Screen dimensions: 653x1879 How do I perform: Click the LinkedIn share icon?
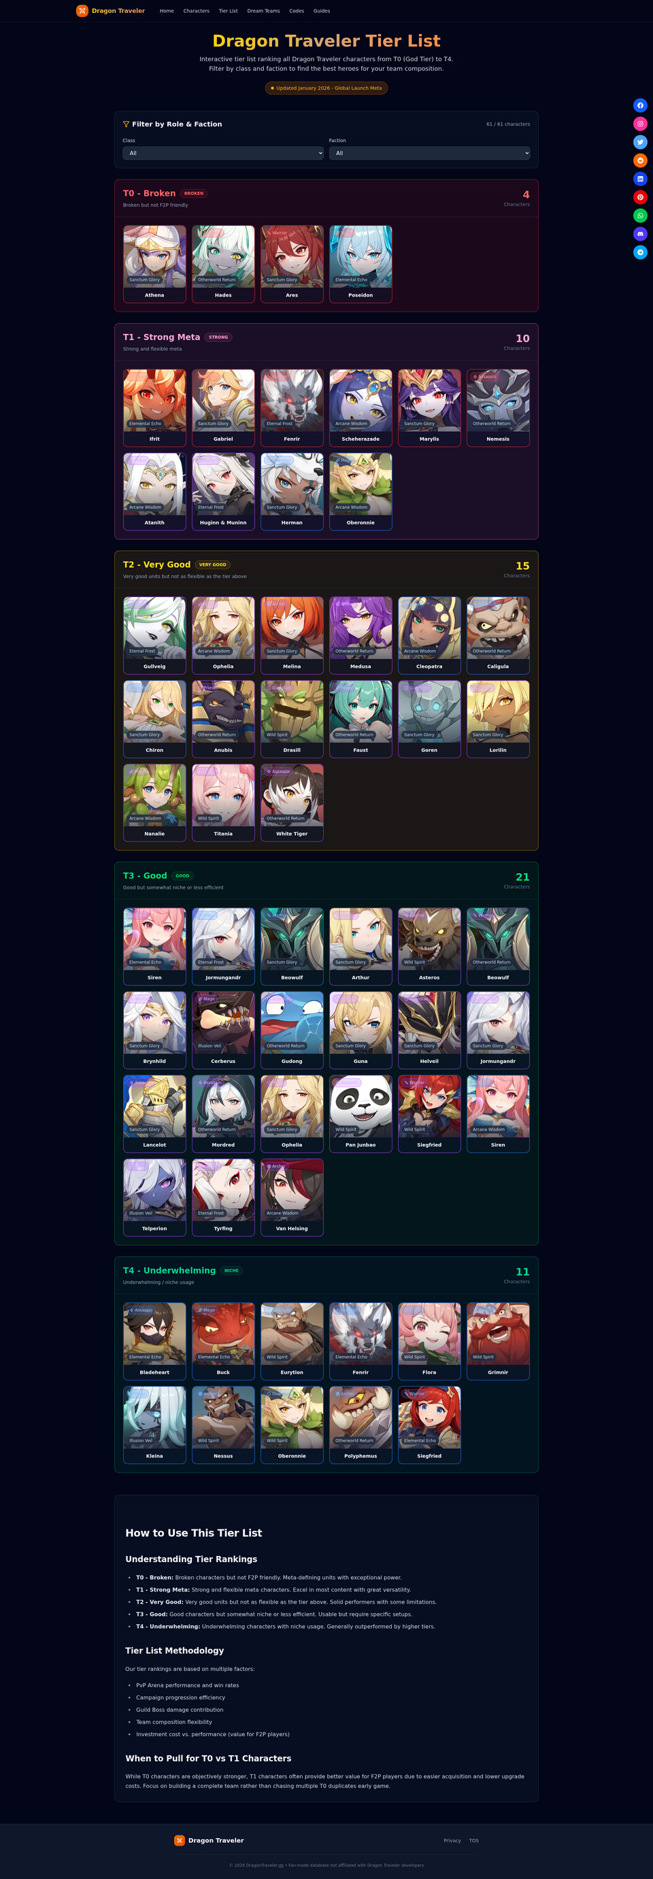pyautogui.click(x=640, y=179)
